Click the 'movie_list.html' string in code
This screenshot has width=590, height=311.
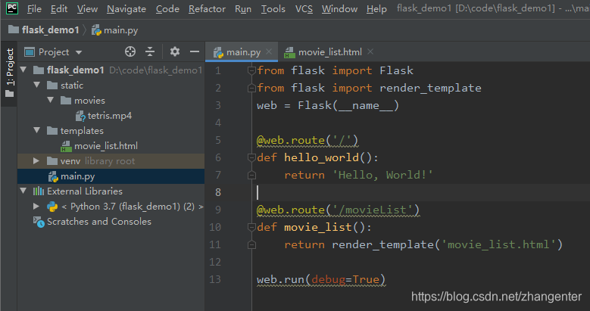point(498,245)
